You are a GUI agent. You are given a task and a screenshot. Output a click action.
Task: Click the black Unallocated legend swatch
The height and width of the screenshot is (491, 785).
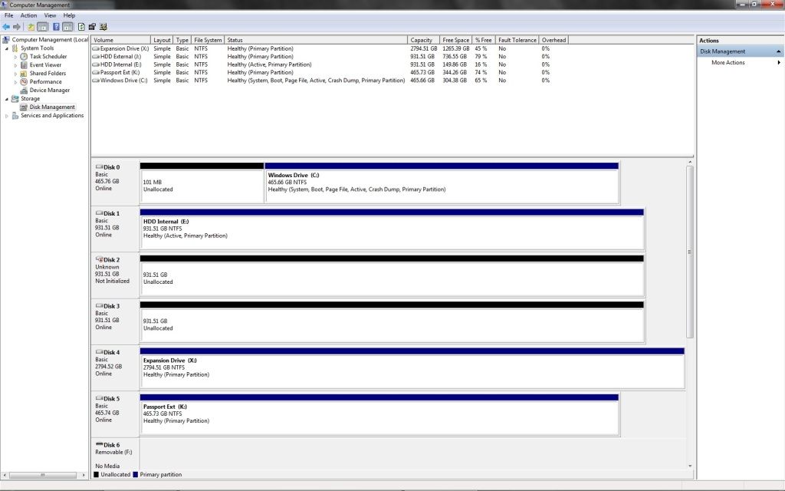click(x=96, y=474)
